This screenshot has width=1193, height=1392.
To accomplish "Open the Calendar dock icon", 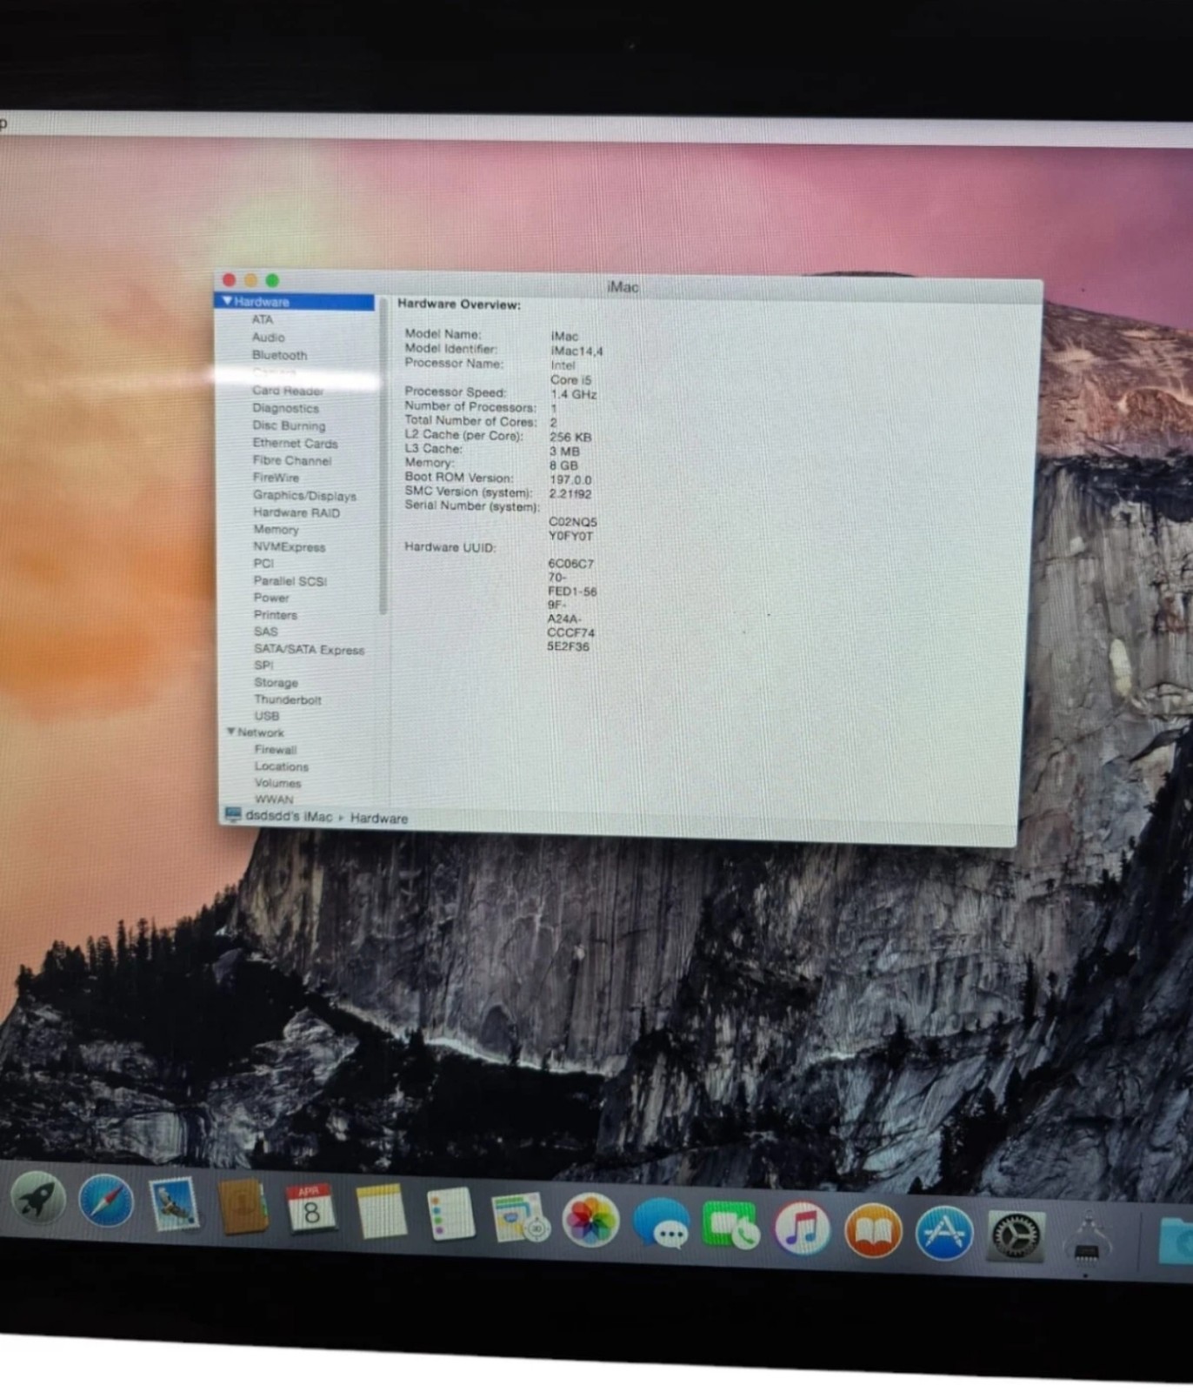I will point(311,1208).
